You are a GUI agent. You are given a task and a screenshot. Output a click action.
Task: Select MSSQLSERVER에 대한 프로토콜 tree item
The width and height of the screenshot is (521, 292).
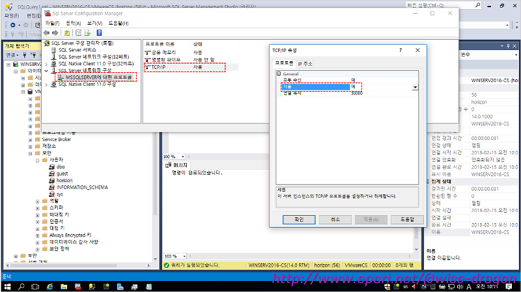click(x=99, y=77)
